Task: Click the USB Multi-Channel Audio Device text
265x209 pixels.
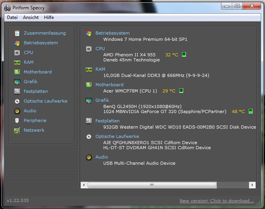Action: click(x=139, y=163)
